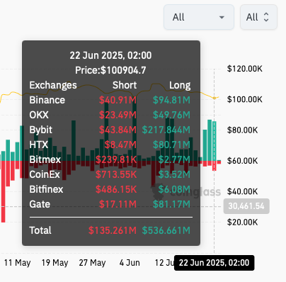Click the price line dot at 22 Jun

point(214,98)
